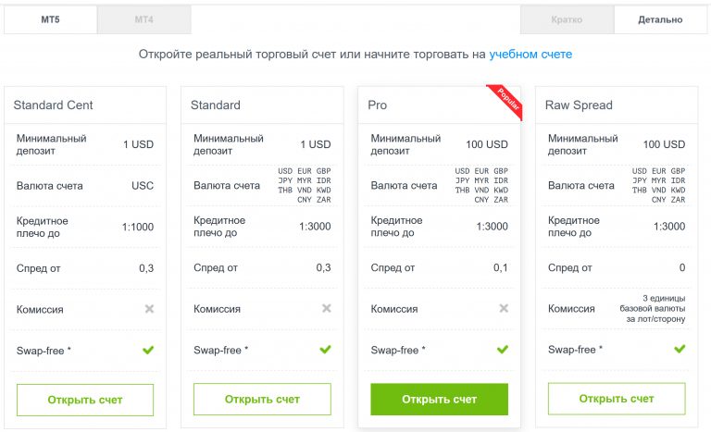Click the Standard account commission cross icon
711x432 pixels.
pos(326,309)
